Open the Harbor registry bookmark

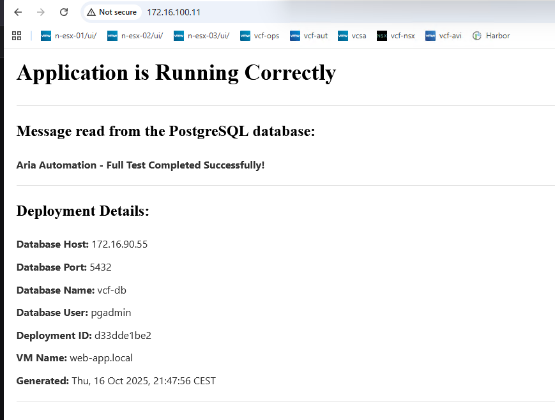pyautogui.click(x=491, y=36)
